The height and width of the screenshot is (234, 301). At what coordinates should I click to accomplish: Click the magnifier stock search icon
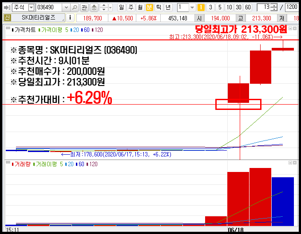[x=75, y=8]
